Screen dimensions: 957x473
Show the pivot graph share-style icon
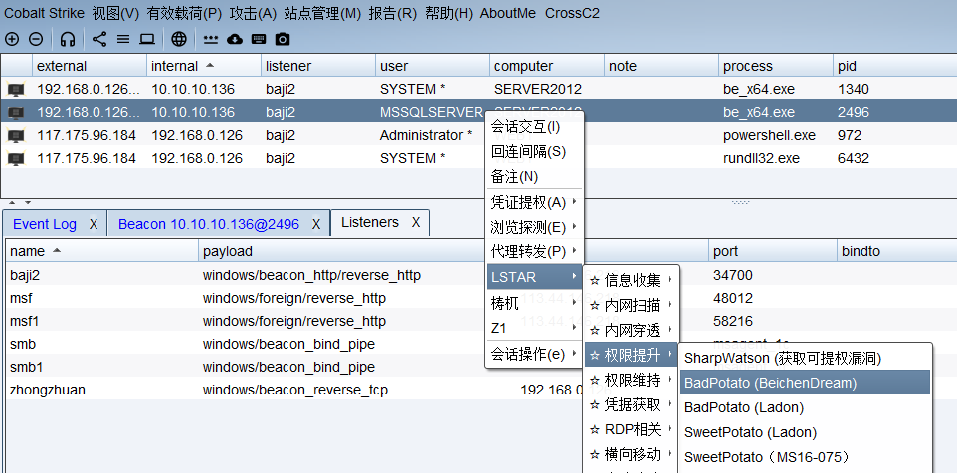click(x=99, y=39)
